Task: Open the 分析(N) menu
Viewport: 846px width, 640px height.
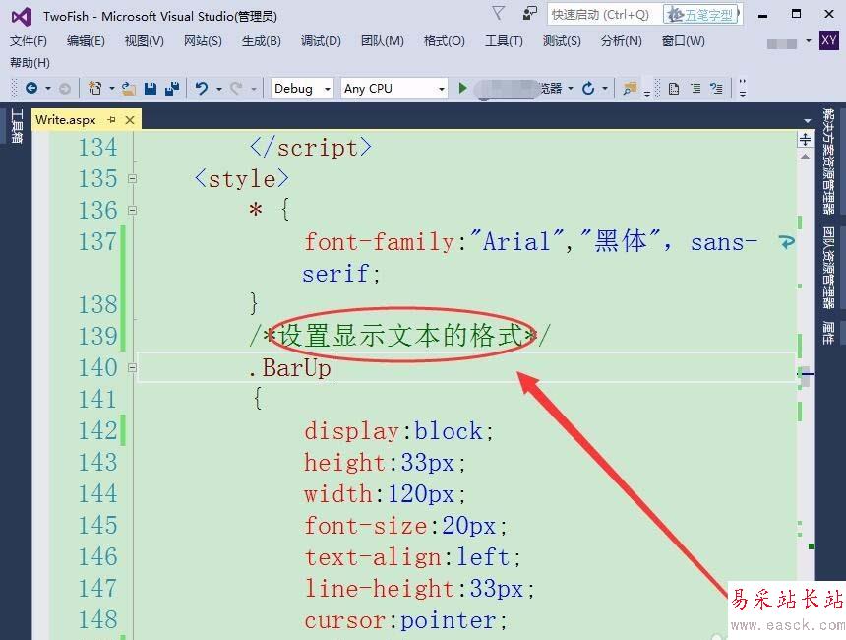Action: pos(622,41)
